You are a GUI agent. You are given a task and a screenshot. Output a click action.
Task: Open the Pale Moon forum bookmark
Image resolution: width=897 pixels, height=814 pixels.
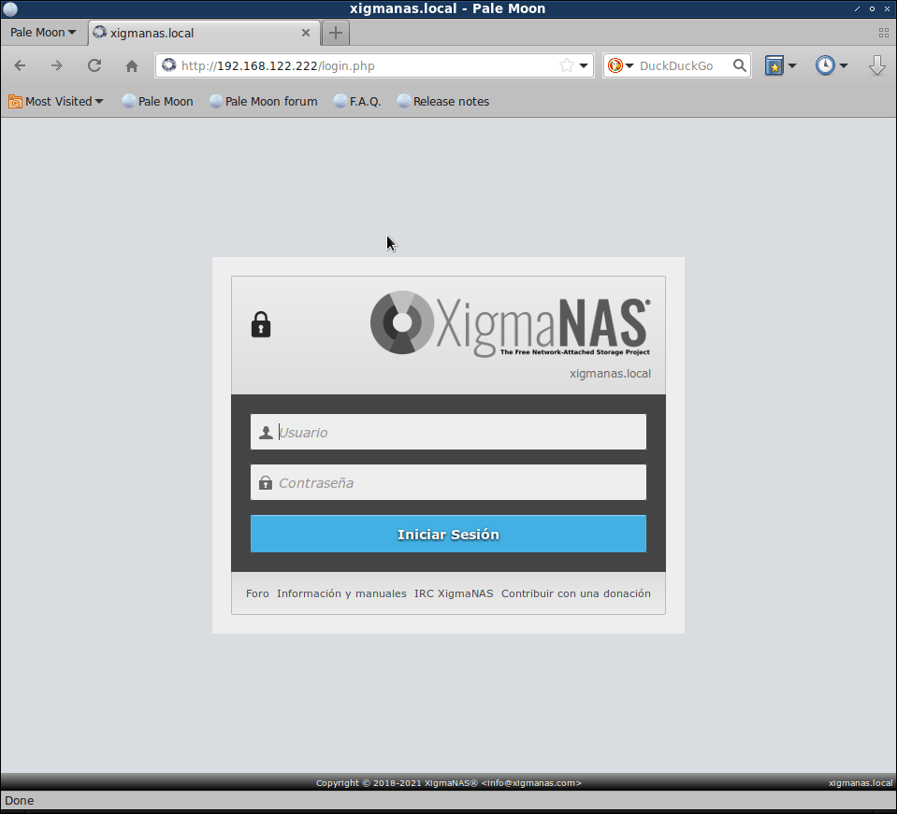click(263, 101)
